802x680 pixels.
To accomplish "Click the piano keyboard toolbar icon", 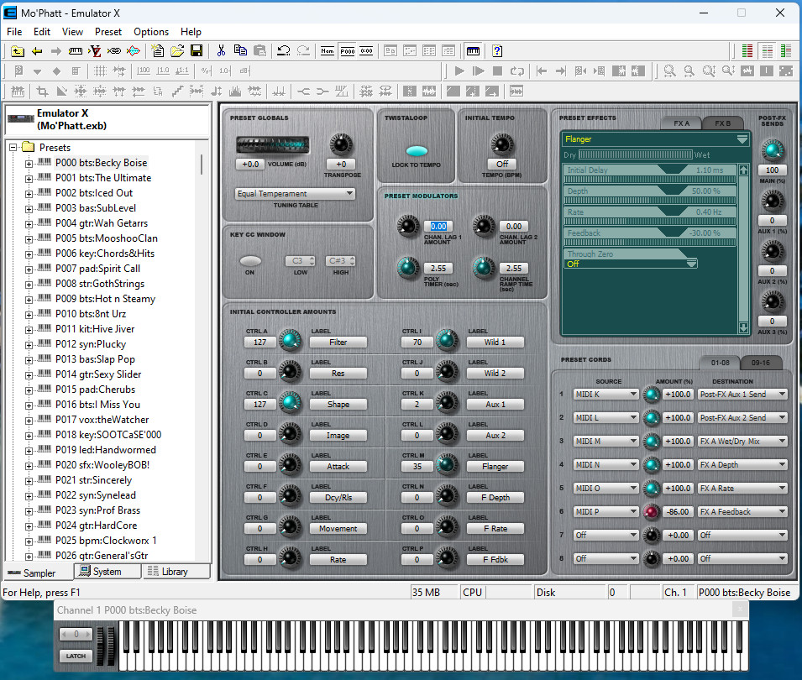I will tap(473, 51).
